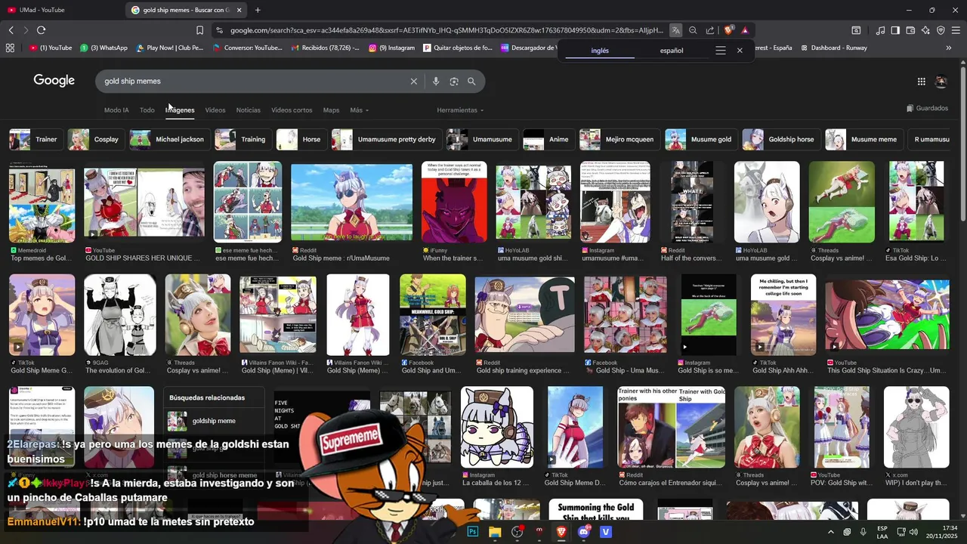Image resolution: width=967 pixels, height=544 pixels.
Task: Click the Brave icon in the taskbar
Action: pyautogui.click(x=561, y=532)
